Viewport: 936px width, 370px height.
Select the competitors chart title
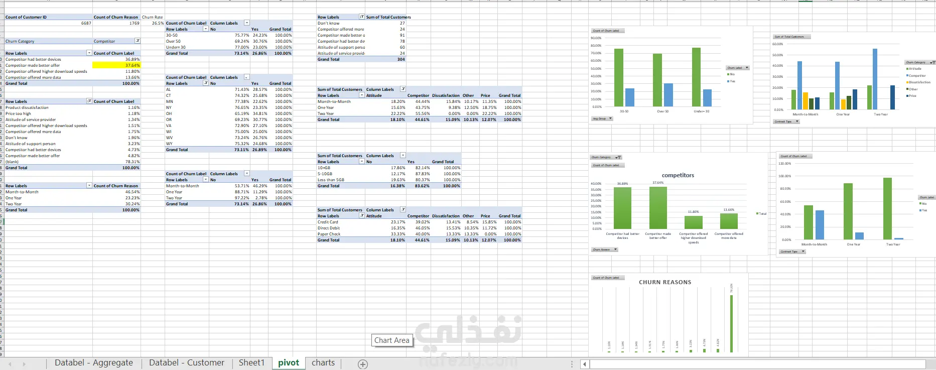678,175
